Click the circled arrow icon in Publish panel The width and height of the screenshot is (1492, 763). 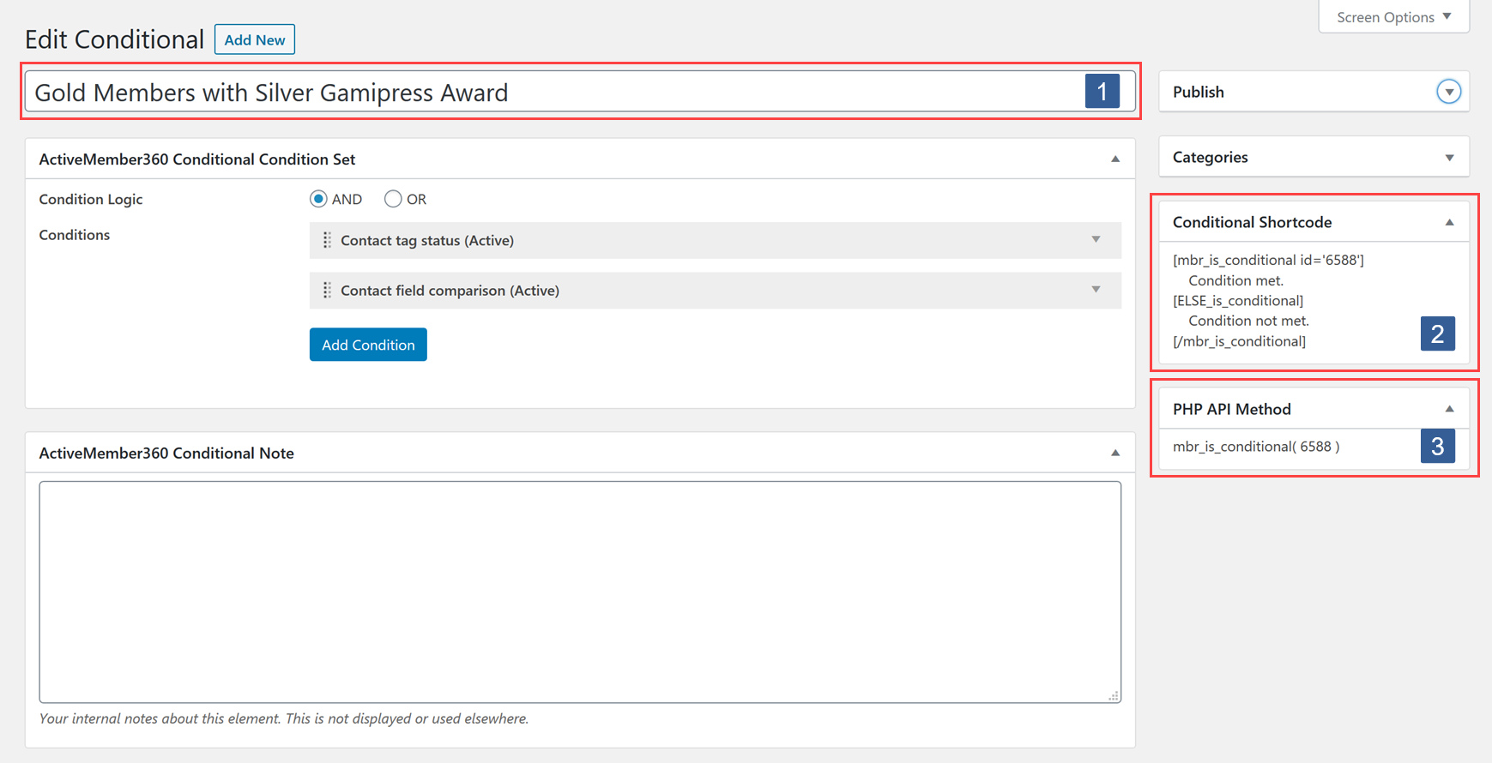tap(1448, 92)
